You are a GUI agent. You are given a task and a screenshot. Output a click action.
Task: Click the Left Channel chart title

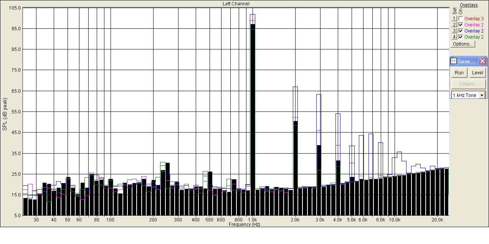tap(236, 4)
